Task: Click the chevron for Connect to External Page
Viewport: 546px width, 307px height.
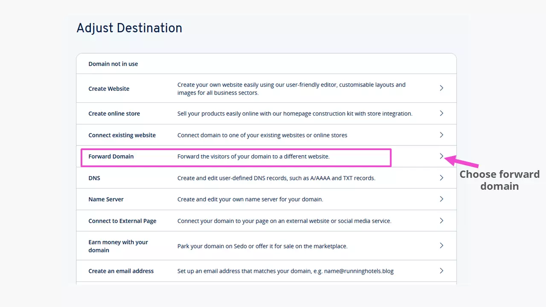Action: 441,220
